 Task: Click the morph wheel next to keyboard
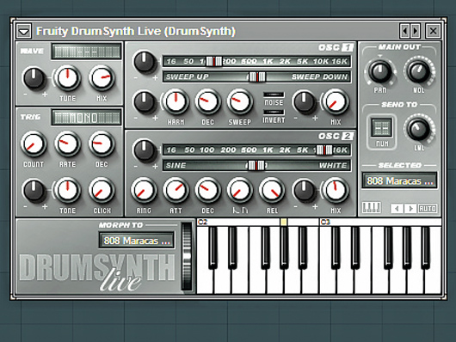(187, 256)
